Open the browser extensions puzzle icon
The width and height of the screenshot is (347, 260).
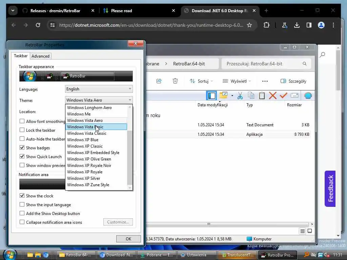point(266,25)
